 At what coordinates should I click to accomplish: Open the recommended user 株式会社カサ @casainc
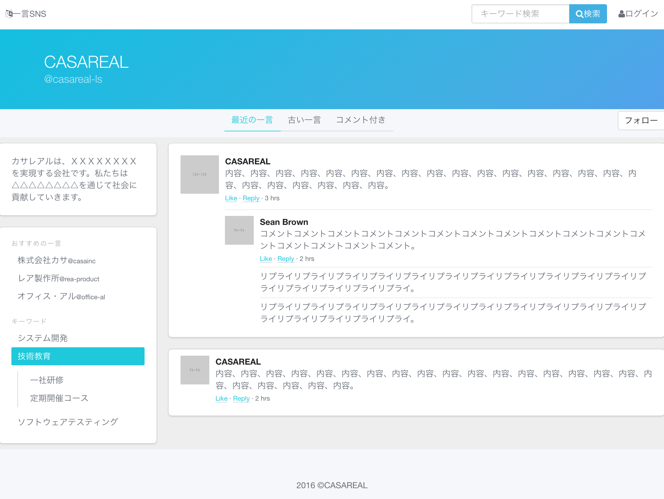coord(56,261)
